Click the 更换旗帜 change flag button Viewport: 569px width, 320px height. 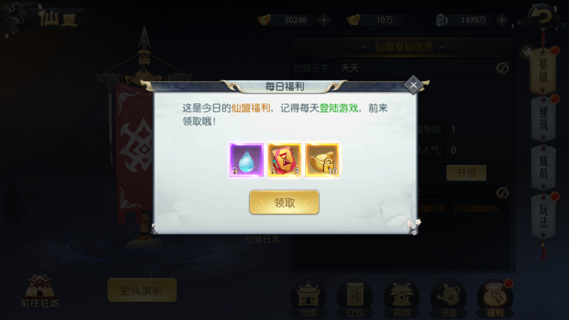(x=142, y=290)
